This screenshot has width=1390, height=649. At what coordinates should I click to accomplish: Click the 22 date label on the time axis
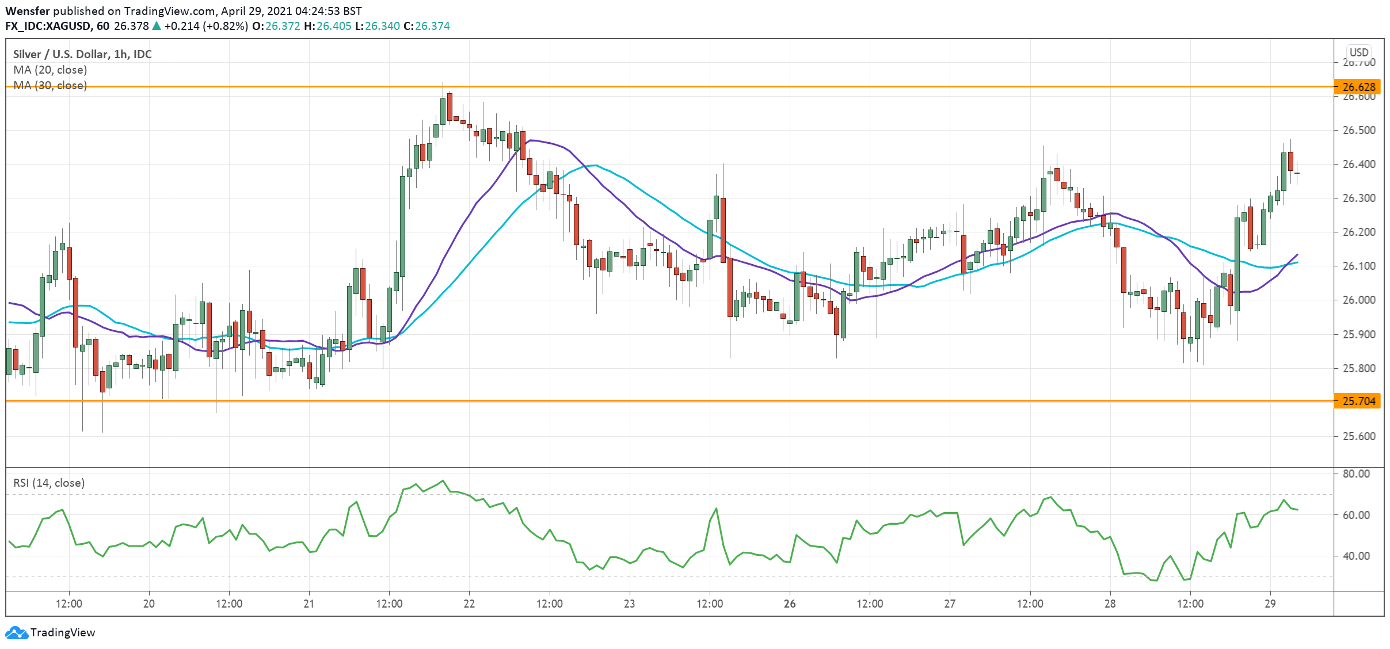tap(469, 604)
